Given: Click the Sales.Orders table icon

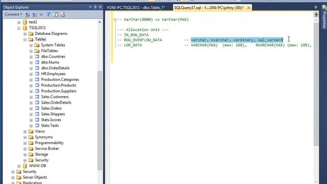Looking at the screenshot, I should click(x=37, y=108).
